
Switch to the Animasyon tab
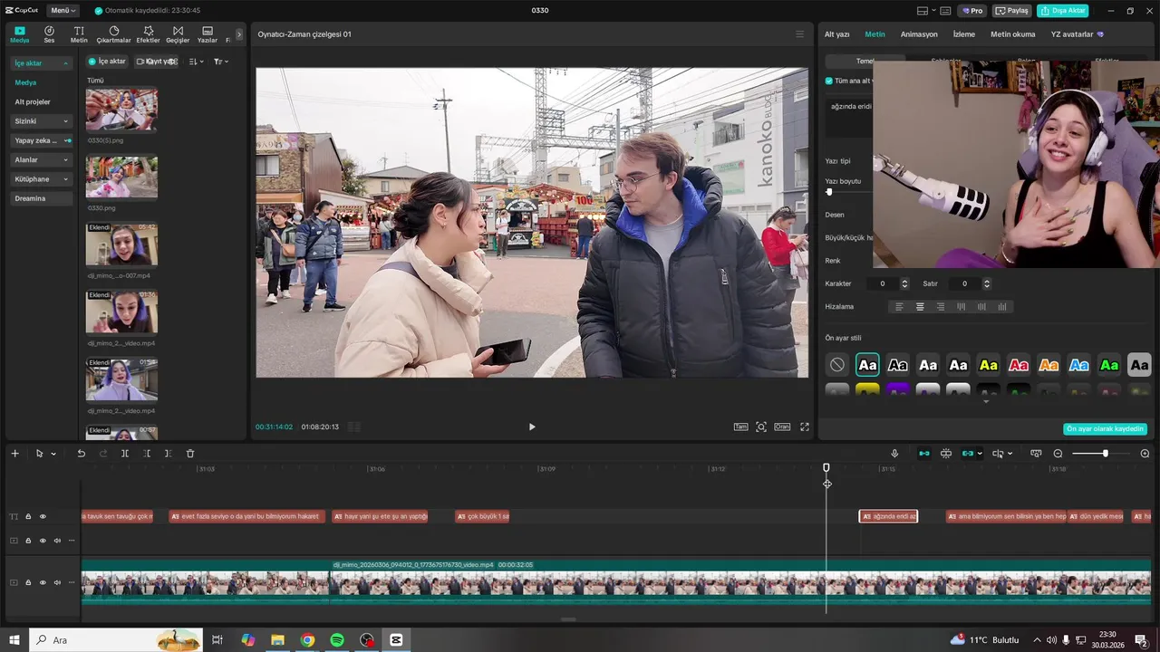pyautogui.click(x=919, y=34)
